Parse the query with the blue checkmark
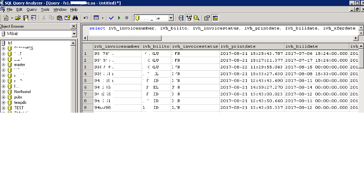This screenshot has width=364, height=175. 111,18
